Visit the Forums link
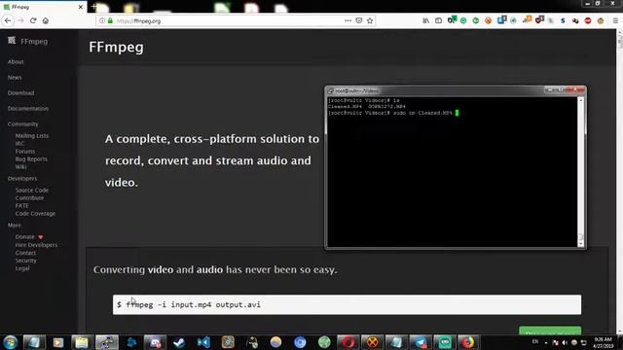The height and width of the screenshot is (350, 623). (25, 152)
